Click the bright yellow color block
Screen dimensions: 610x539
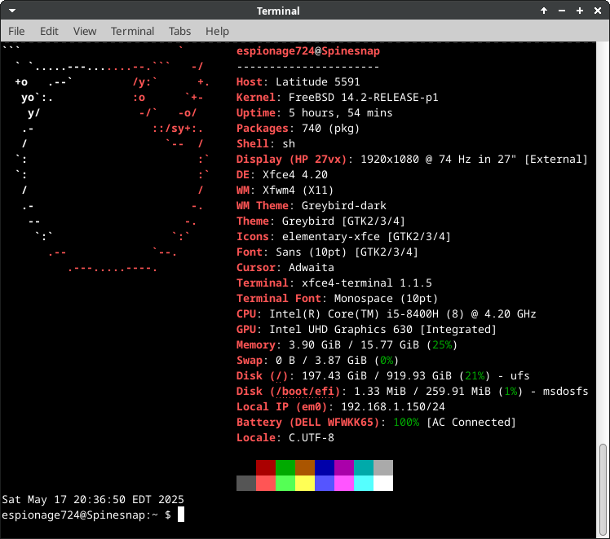tap(304, 483)
